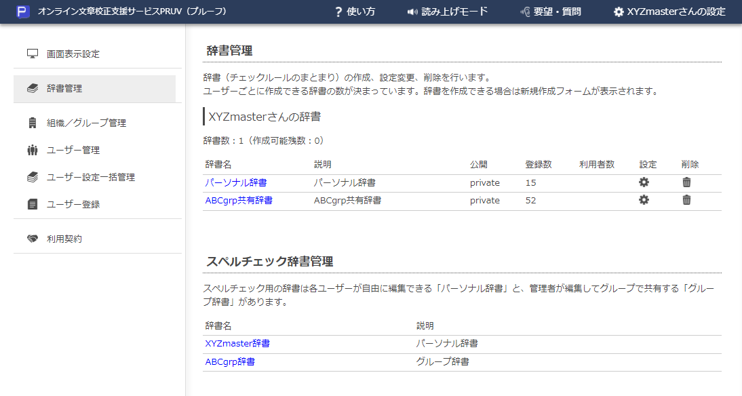This screenshot has width=742, height=396.
Task: Click the monitor icon for 画面表示設定
Action: coord(33,54)
